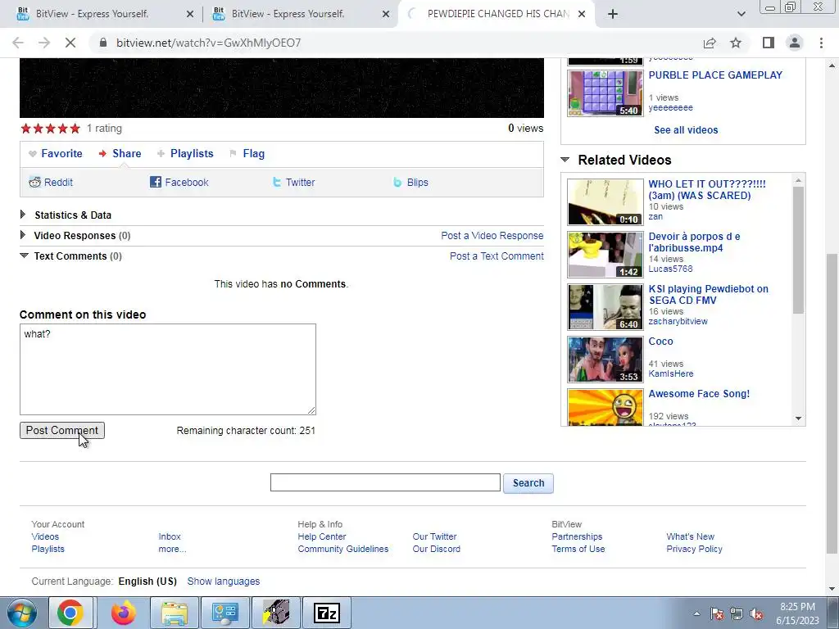Click the Related Videos list scrollbar thumb

coord(798,250)
